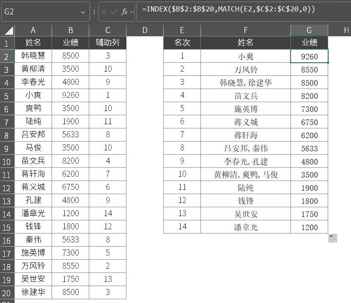Image resolution: width=351 pixels, height=303 pixels.
Task: Click cell 小爽 in column A
Action: pyautogui.click(x=33, y=95)
